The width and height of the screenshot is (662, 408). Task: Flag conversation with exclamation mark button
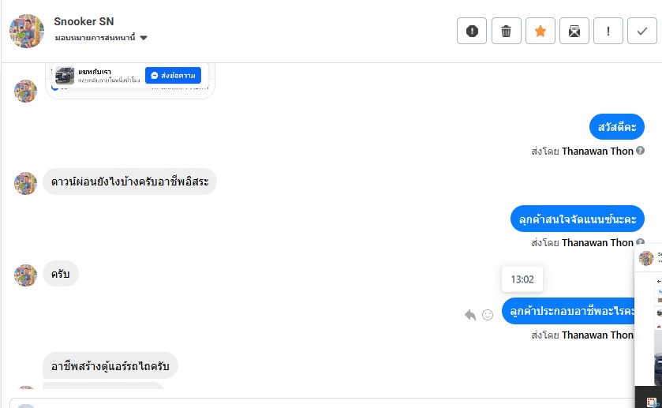pos(608,31)
